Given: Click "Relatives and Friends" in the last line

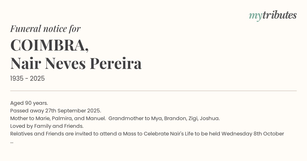Looking at the screenshot, I should pyautogui.click(x=36, y=134).
